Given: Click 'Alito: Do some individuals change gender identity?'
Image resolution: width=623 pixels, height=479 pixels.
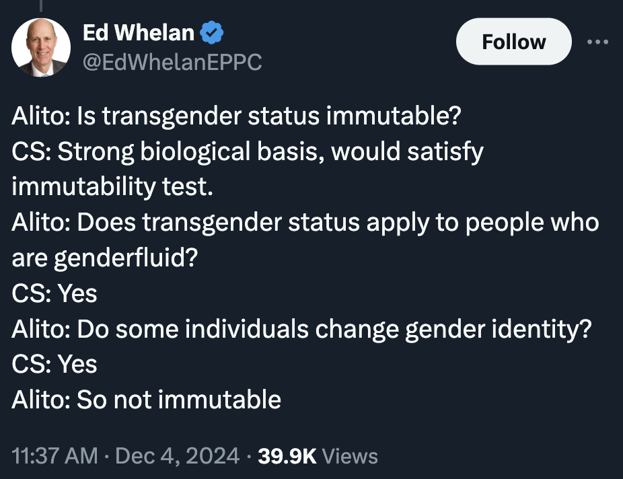Looking at the screenshot, I should 301,329.
